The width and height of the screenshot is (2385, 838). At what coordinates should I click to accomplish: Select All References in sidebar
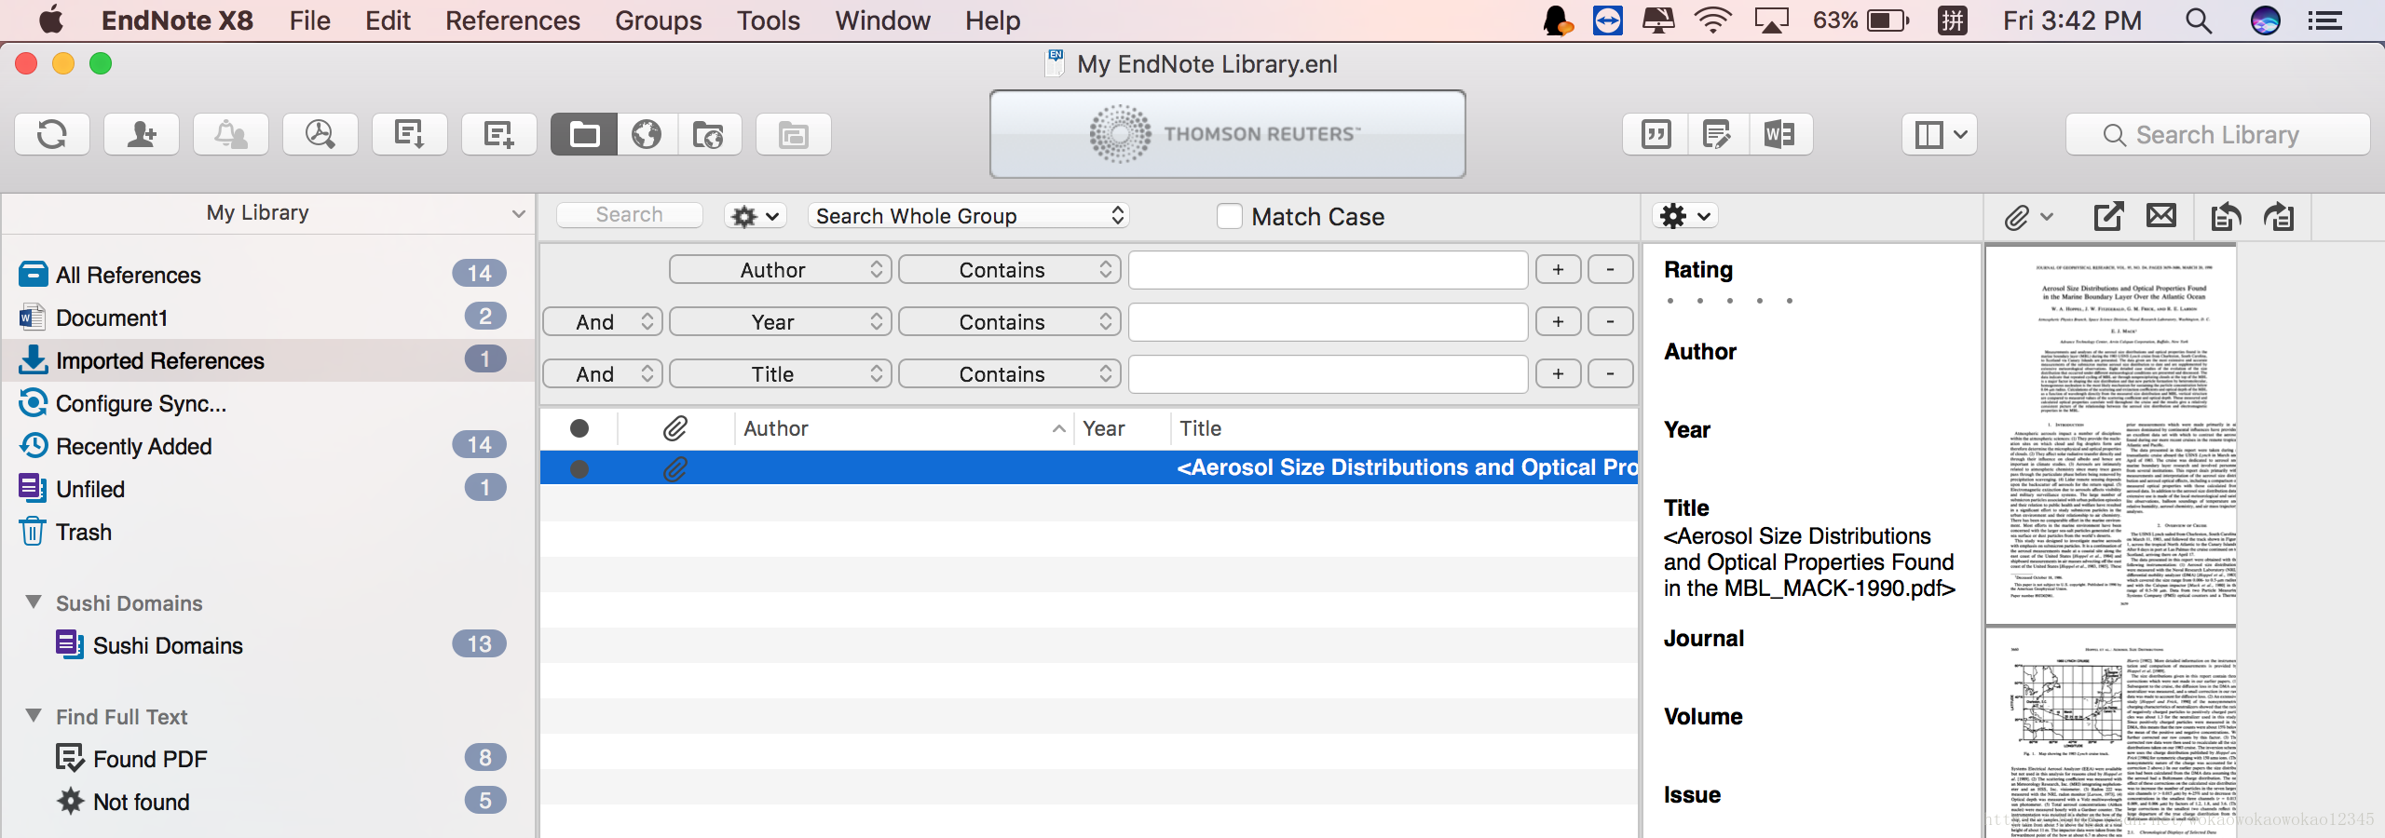268,275
